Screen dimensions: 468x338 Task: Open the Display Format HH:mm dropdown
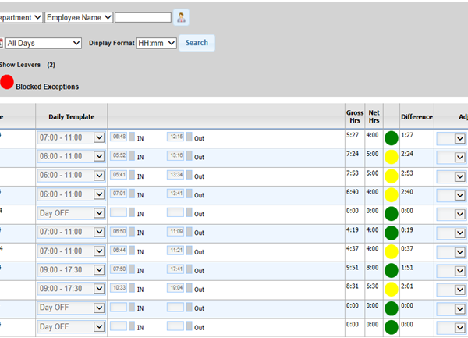(157, 43)
